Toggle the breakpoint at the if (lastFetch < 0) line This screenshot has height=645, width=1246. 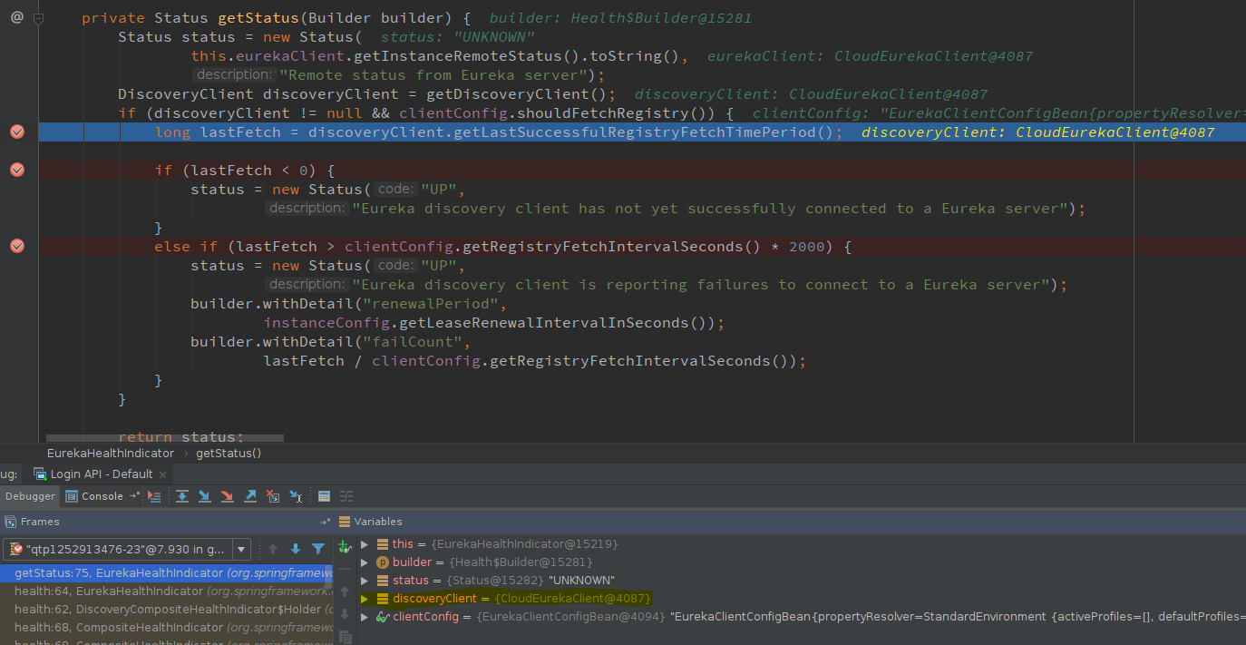16,170
